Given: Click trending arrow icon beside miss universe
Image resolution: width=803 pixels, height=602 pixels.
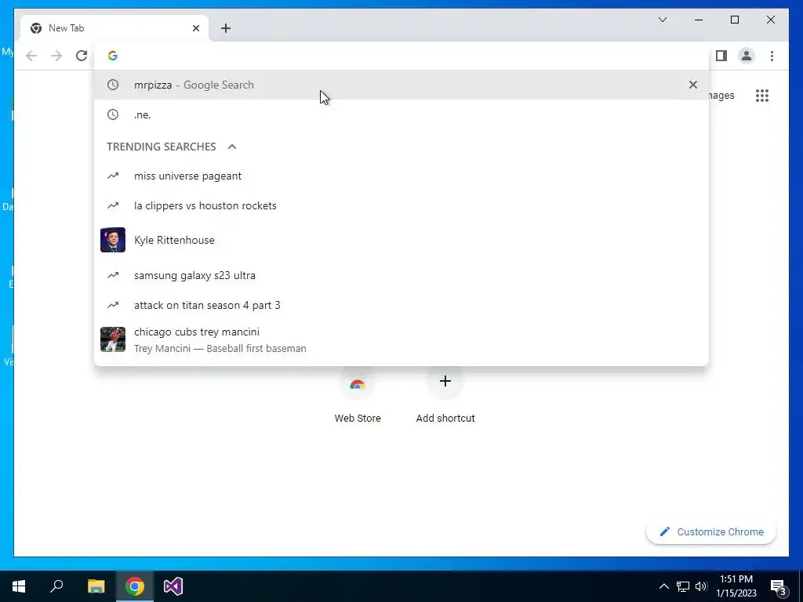Looking at the screenshot, I should 113,176.
